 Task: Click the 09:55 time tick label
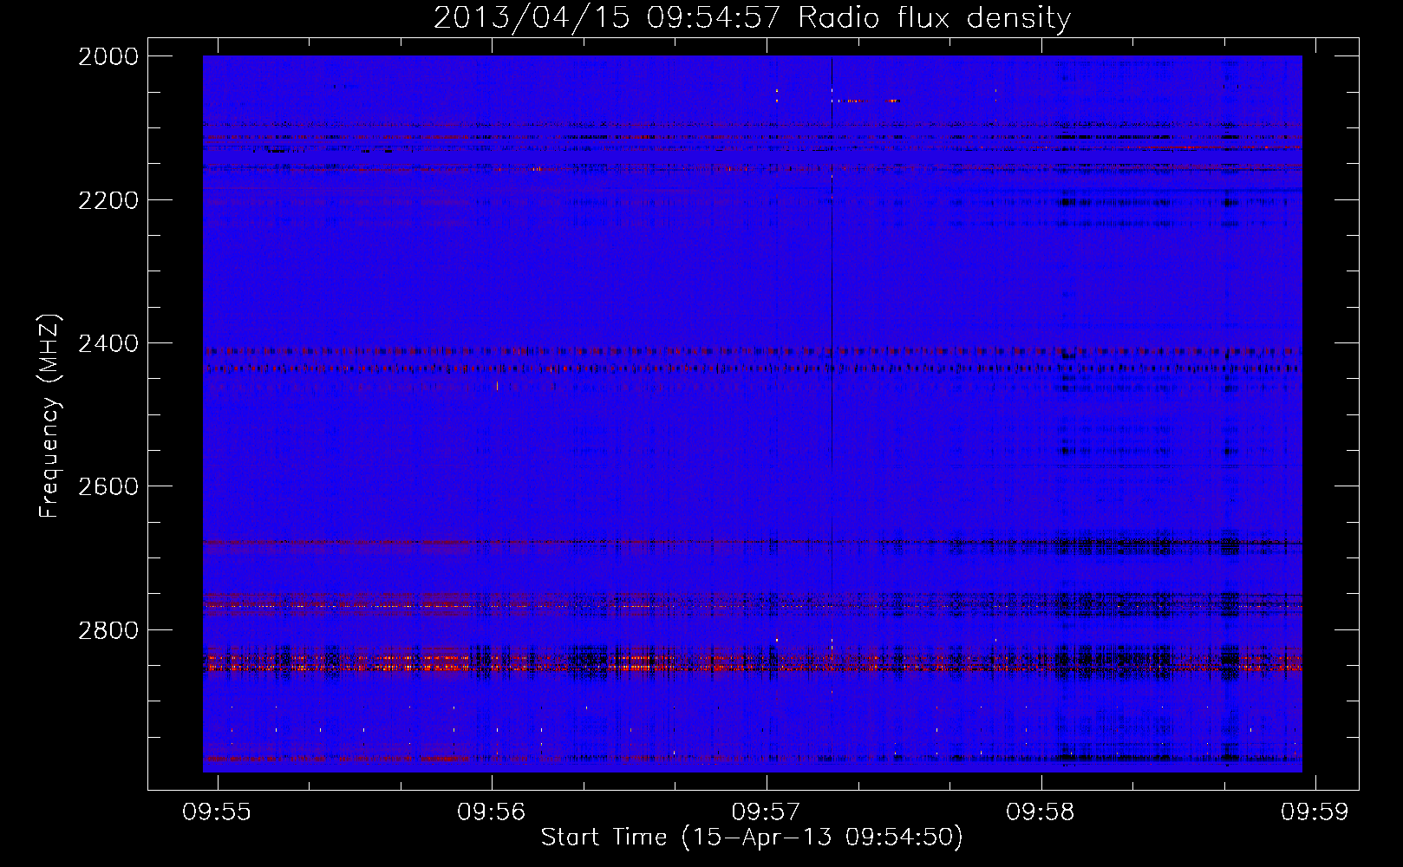click(x=217, y=812)
